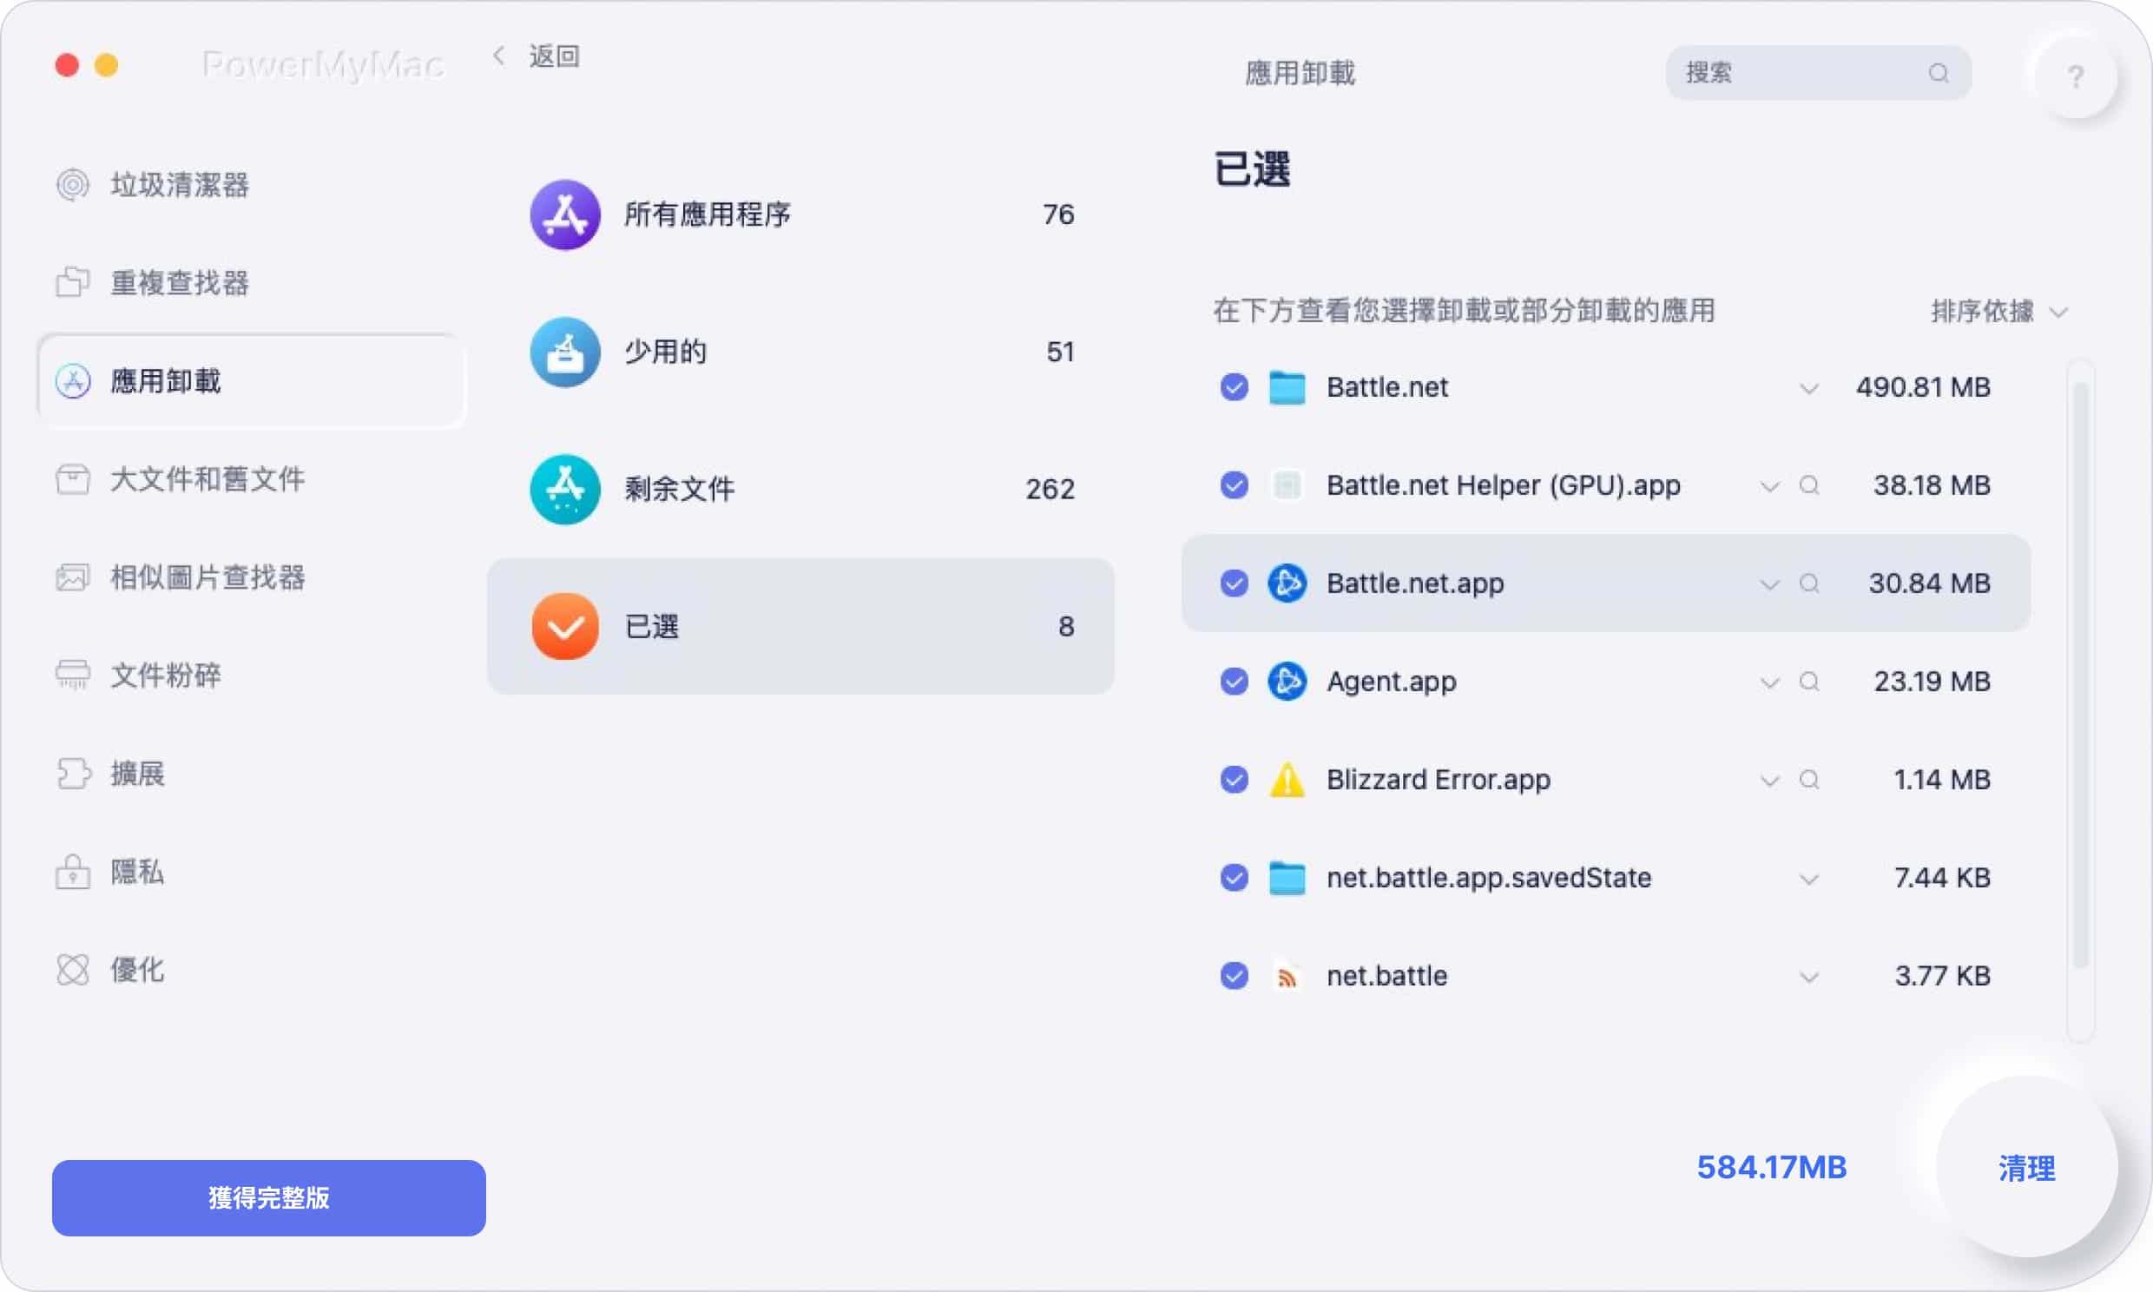Click the Battle.net folder icon
This screenshot has height=1292, width=2153.
[x=1287, y=387]
